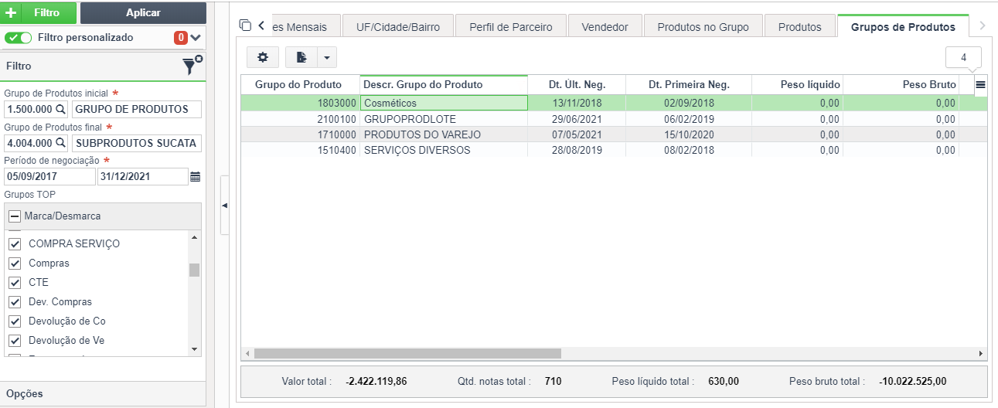Click the record count 4 badge
Viewport: 998px width, 408px height.
(x=963, y=57)
